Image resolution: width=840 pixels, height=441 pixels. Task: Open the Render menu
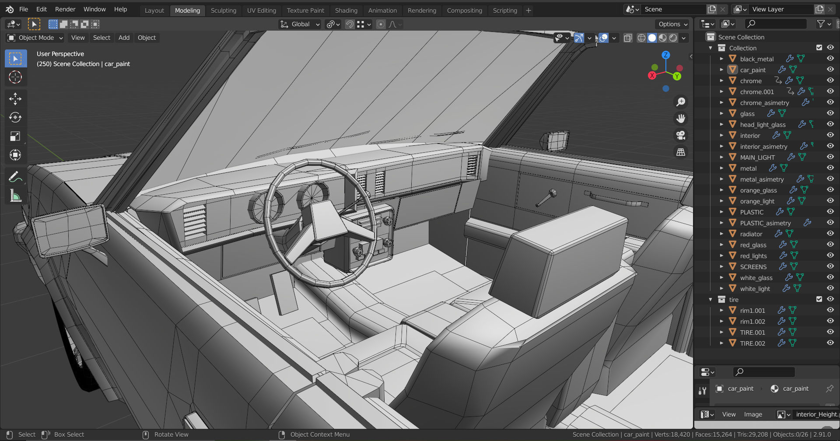tap(65, 9)
